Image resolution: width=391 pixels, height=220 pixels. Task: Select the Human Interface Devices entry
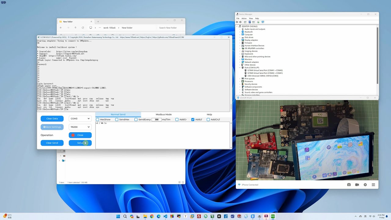pyautogui.click(x=254, y=46)
